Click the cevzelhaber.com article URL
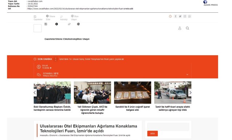This screenshot has width=232, height=140. pyautogui.click(x=80, y=9)
